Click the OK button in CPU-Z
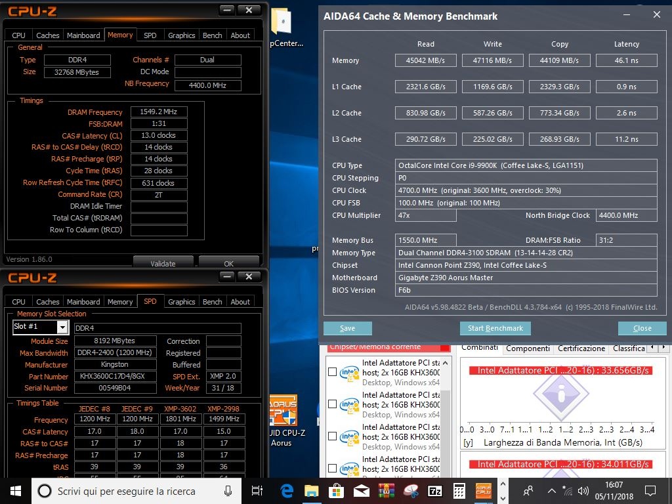The height and width of the screenshot is (504, 672). tap(229, 262)
